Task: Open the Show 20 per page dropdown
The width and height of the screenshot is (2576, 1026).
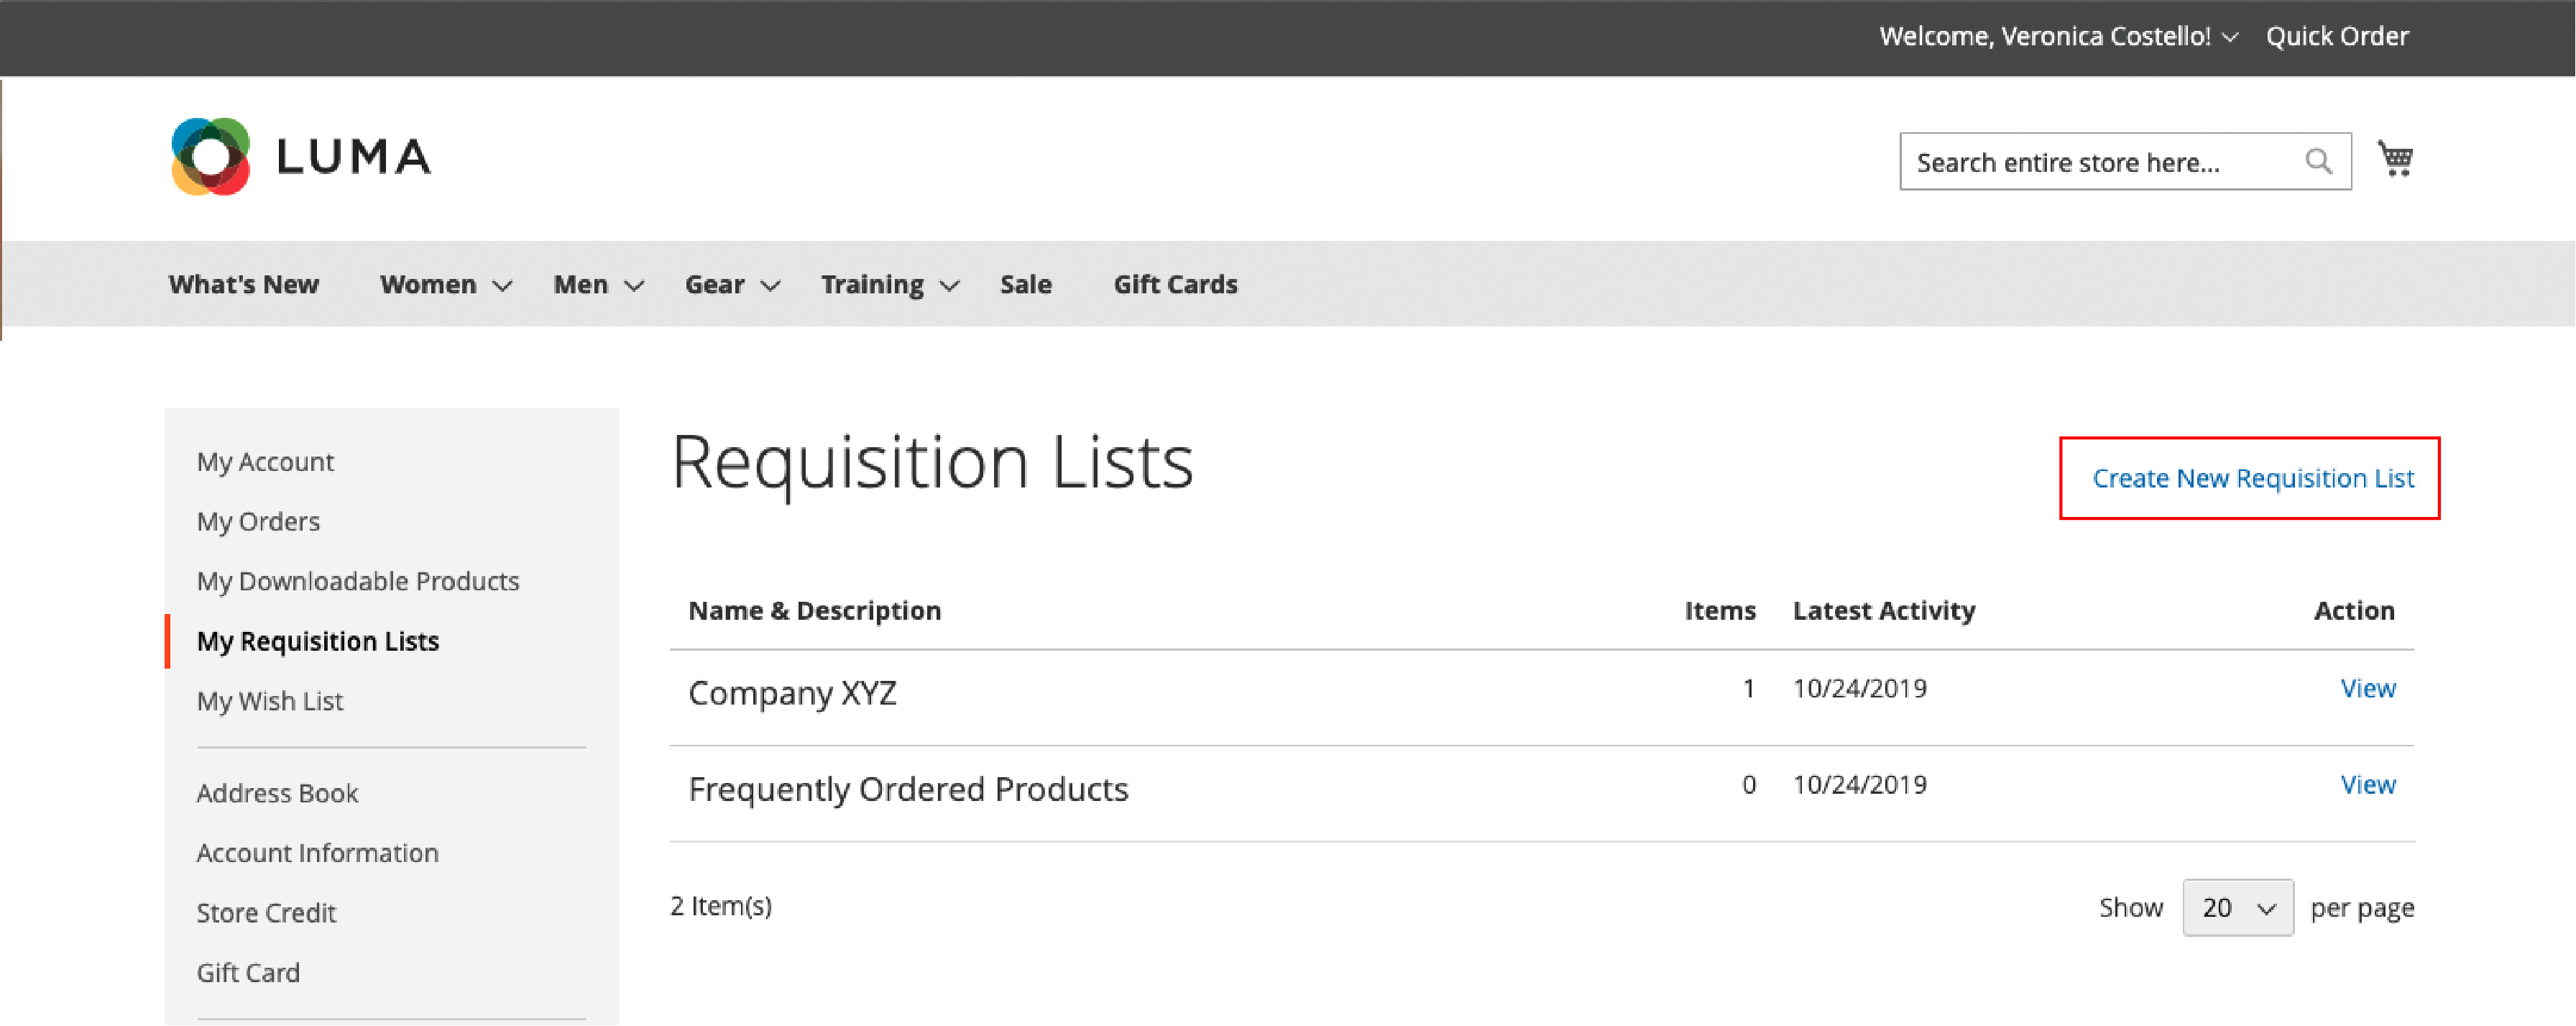Action: click(x=2237, y=908)
